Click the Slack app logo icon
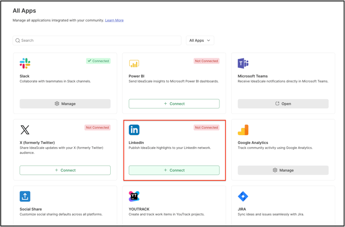Image resolution: width=345 pixels, height=227 pixels. pyautogui.click(x=25, y=63)
